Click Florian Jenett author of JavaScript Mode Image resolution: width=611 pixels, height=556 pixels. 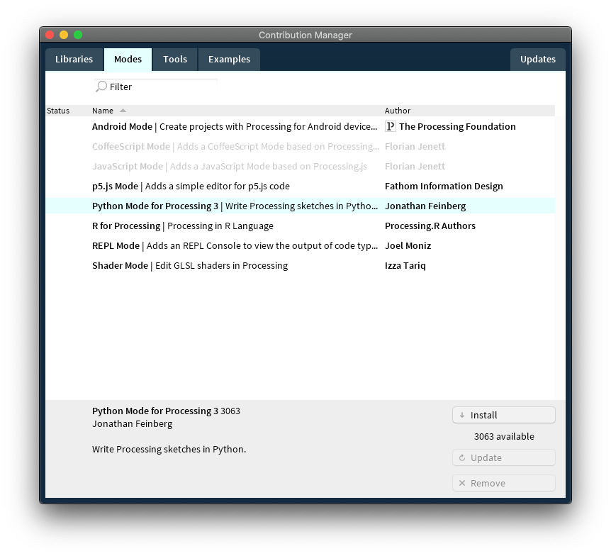click(x=415, y=167)
